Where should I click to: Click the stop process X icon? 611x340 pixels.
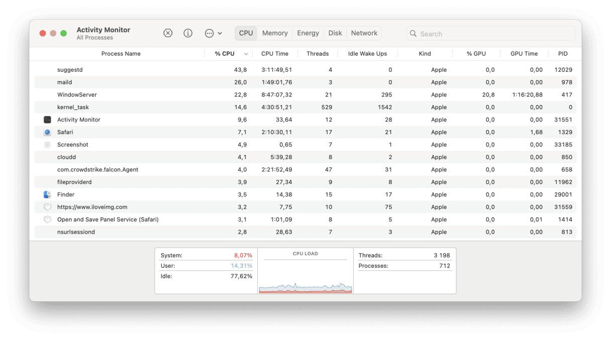point(168,33)
